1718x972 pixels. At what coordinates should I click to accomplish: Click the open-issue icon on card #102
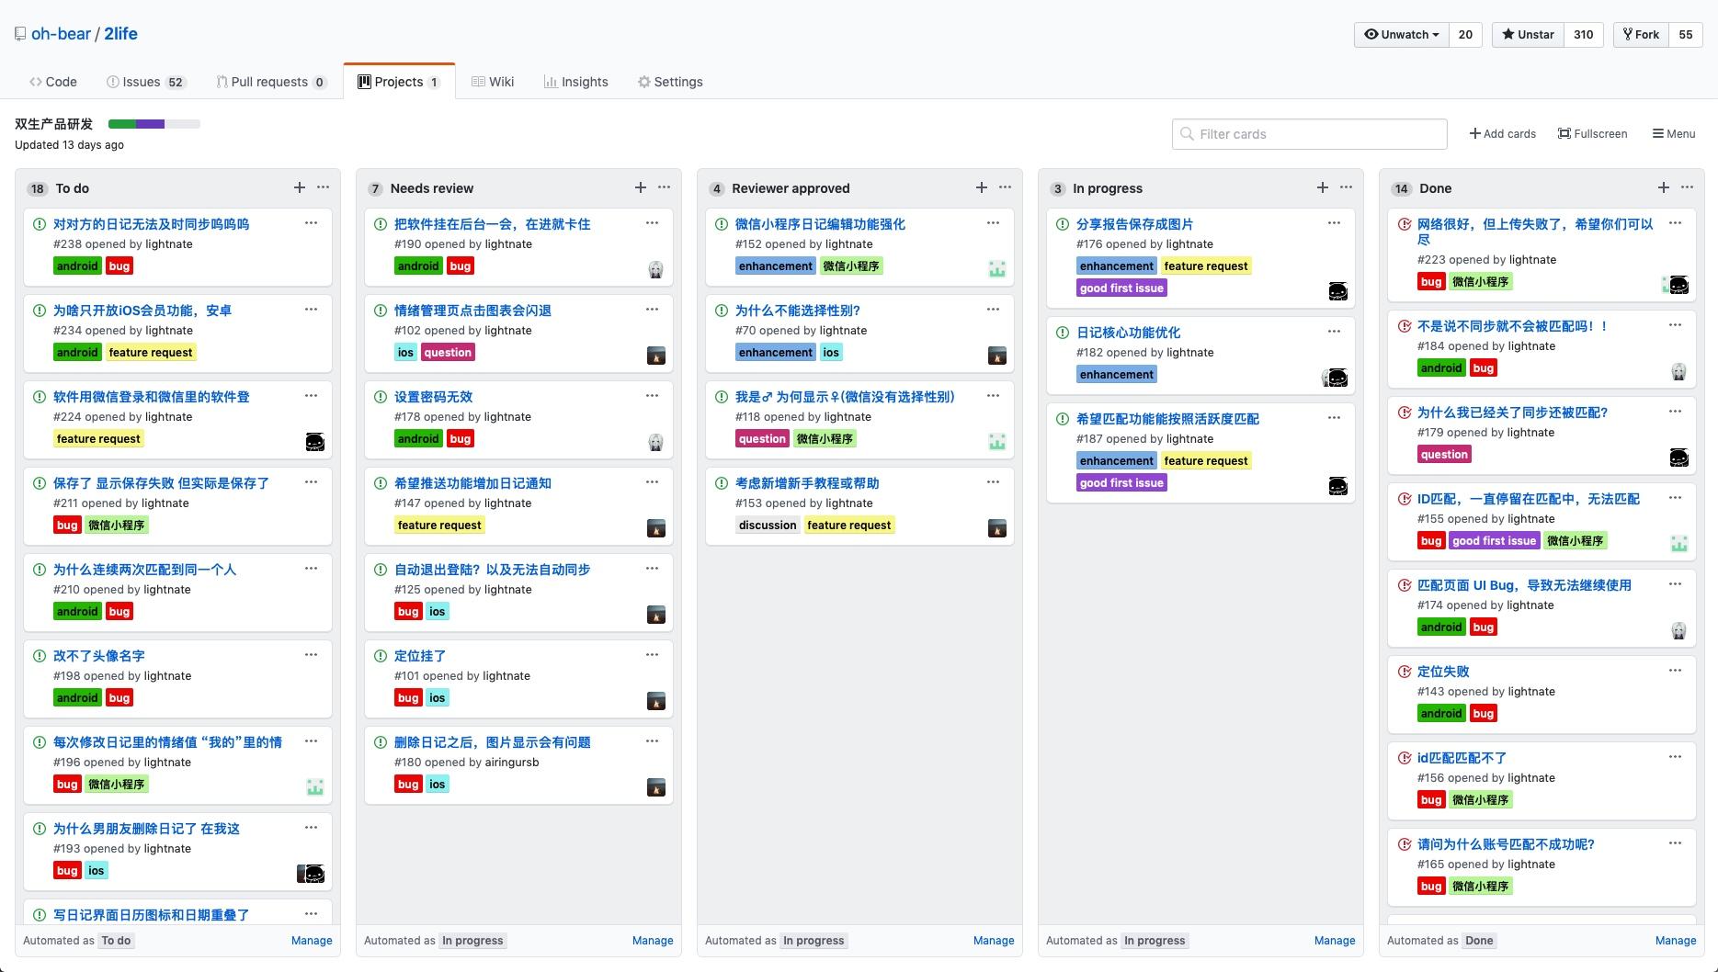click(x=381, y=311)
